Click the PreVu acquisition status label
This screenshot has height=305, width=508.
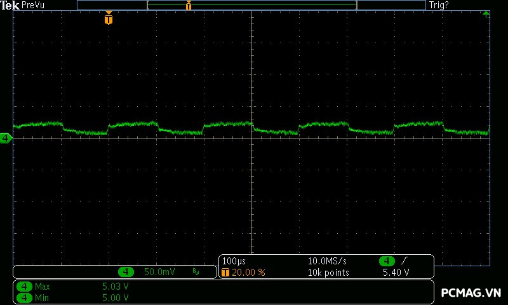coord(34,5)
